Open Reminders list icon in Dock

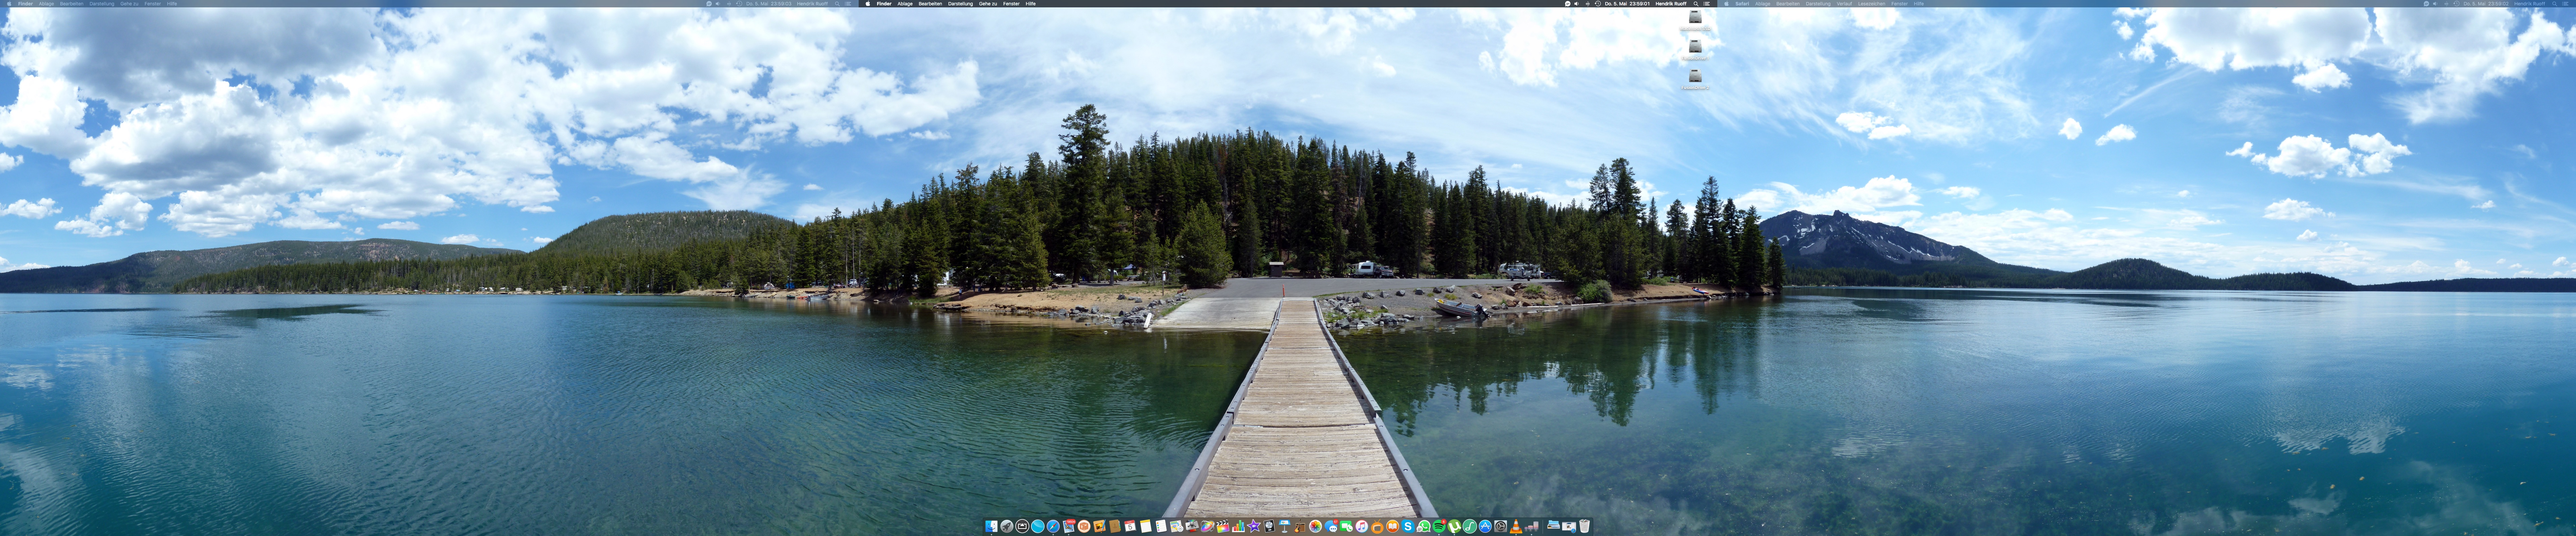coord(1161,526)
